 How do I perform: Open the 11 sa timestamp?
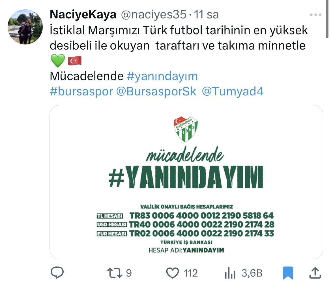click(206, 14)
